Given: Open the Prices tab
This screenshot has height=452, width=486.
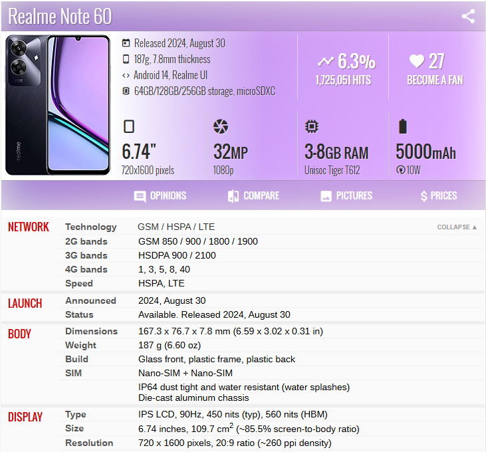Looking at the screenshot, I should 439,196.
